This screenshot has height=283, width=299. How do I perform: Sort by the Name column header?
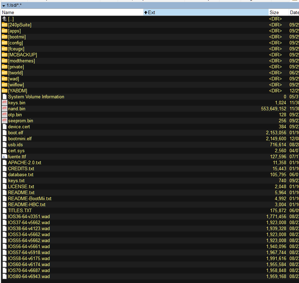coord(72,13)
